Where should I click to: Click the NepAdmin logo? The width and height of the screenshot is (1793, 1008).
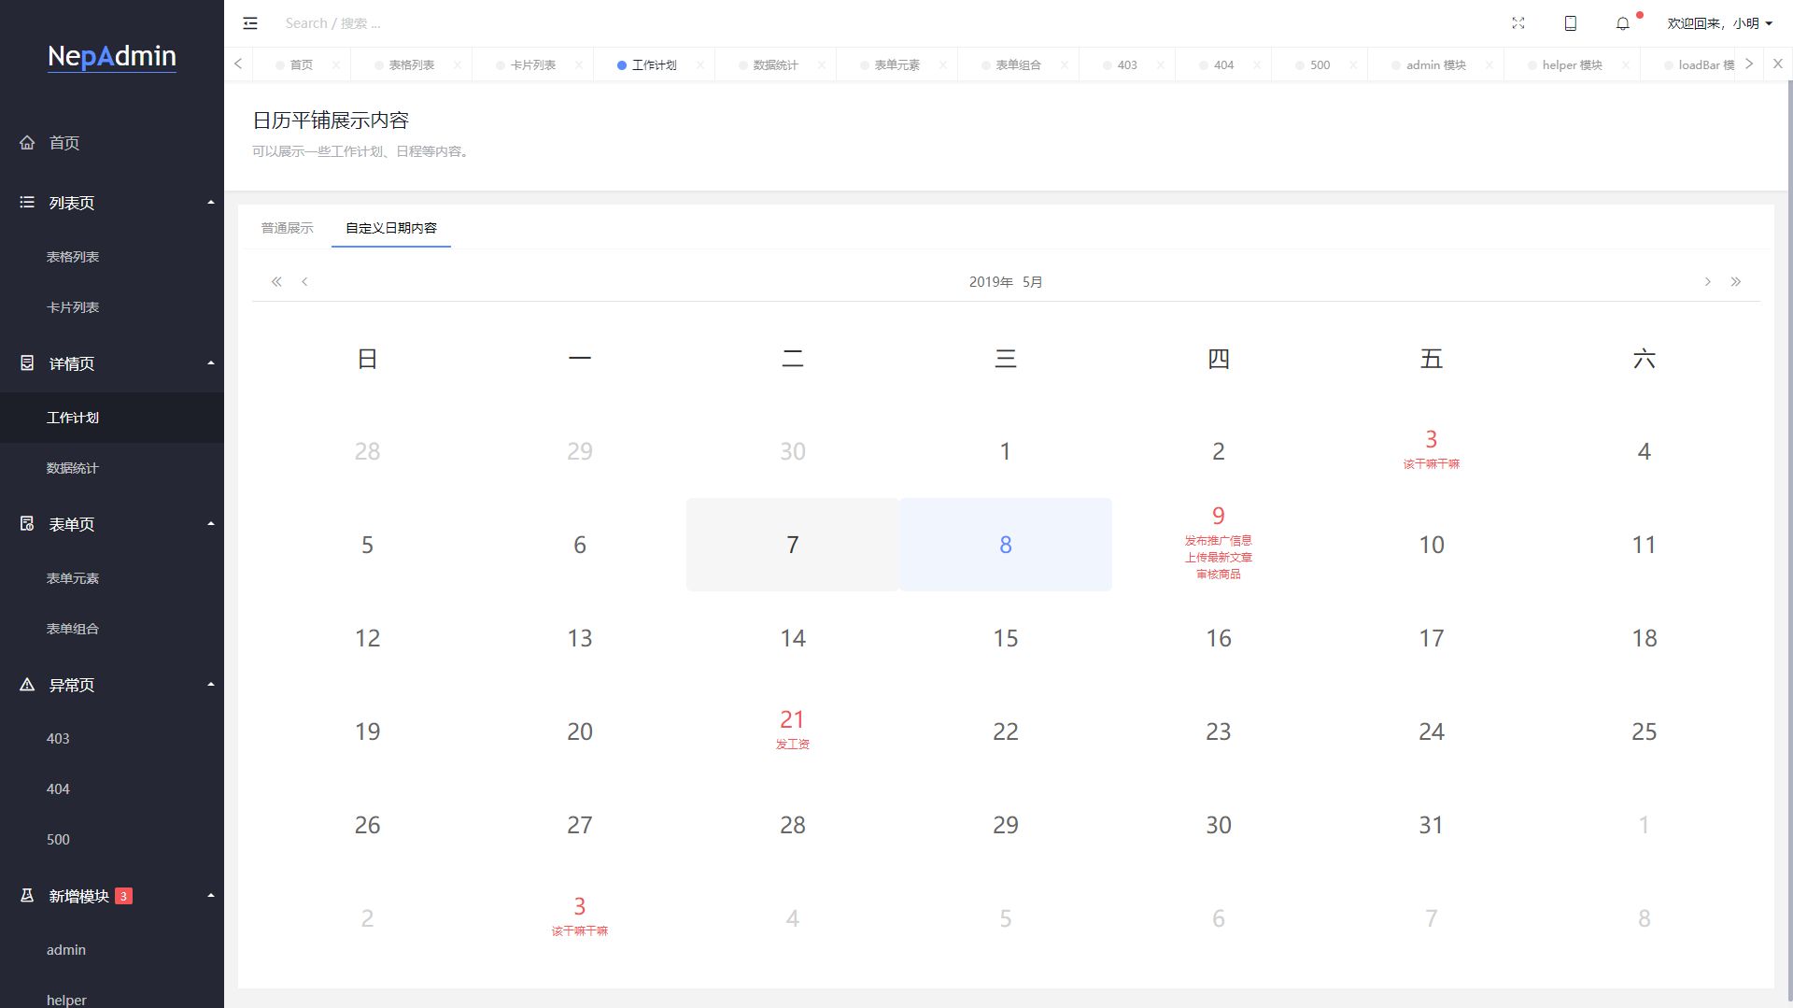pos(112,56)
